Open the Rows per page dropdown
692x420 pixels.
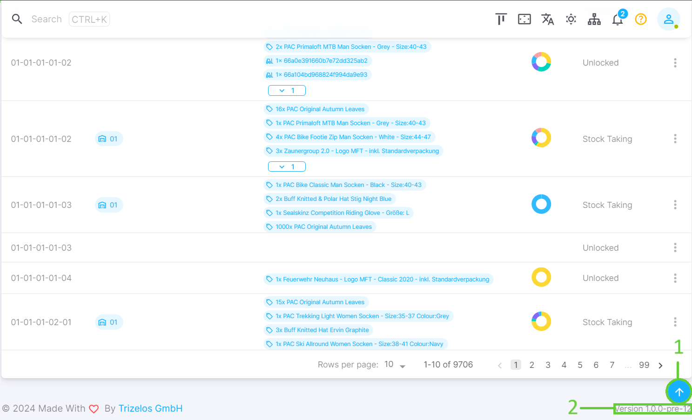click(395, 365)
